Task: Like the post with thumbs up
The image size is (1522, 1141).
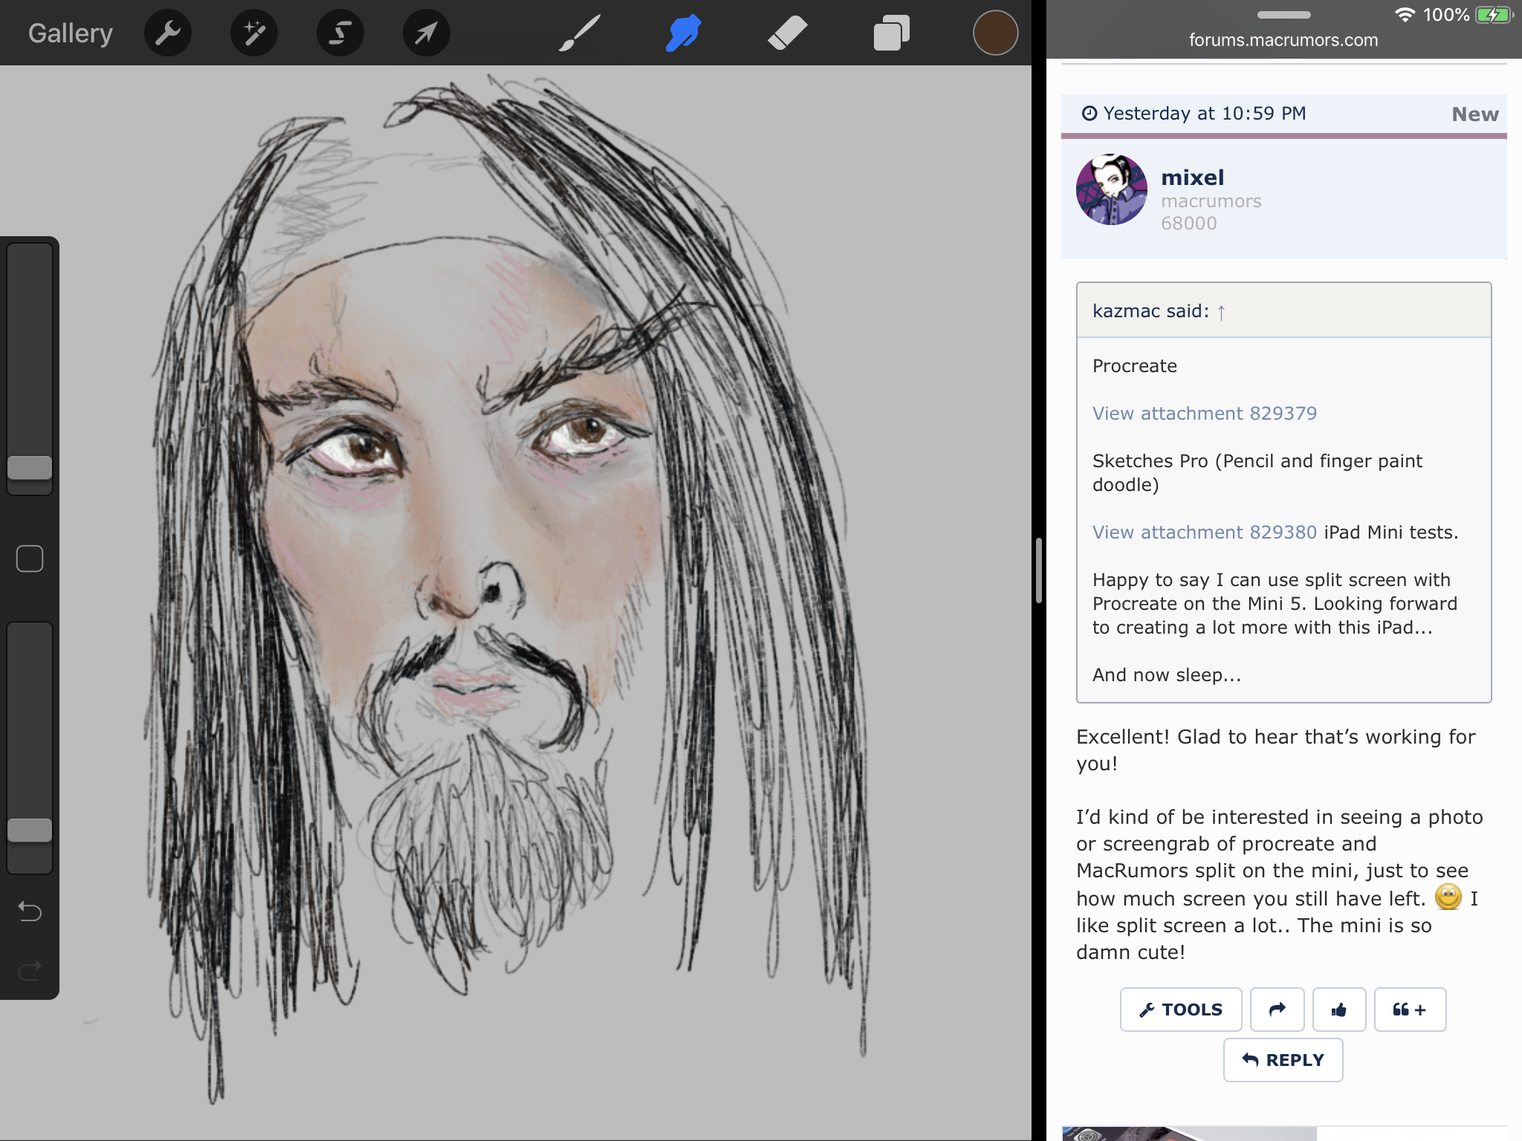Action: [1338, 1010]
